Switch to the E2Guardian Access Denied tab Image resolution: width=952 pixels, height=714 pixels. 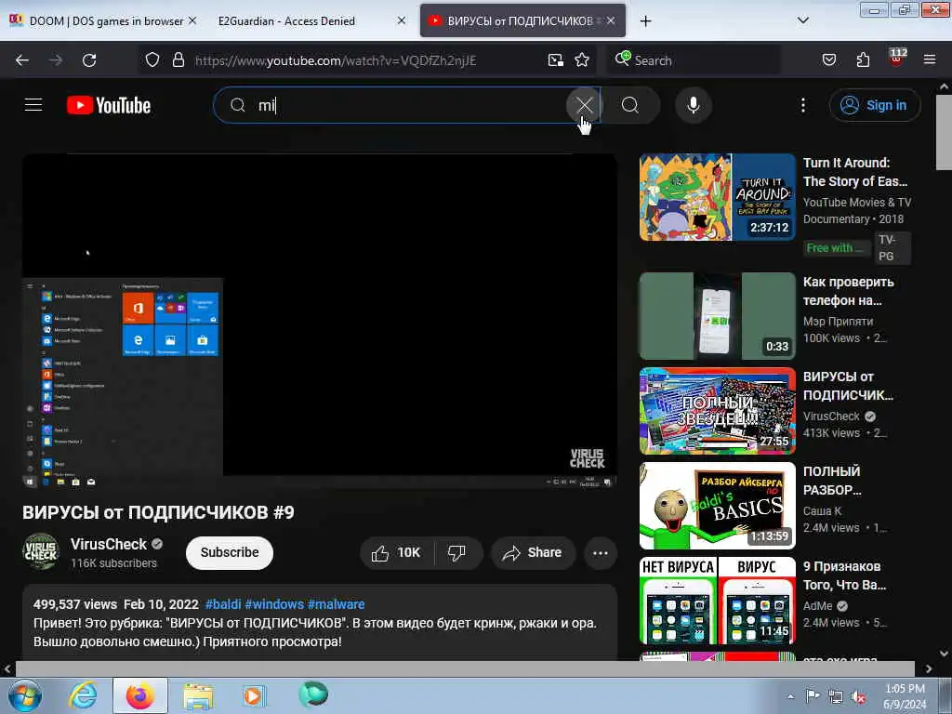pyautogui.click(x=310, y=20)
